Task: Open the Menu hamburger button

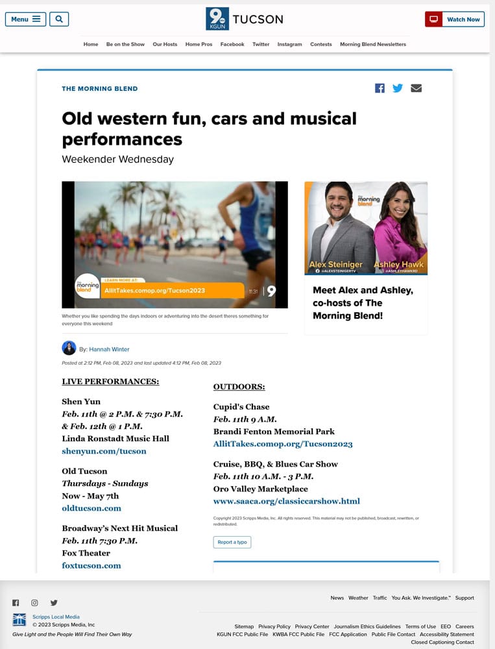Action: coord(25,19)
